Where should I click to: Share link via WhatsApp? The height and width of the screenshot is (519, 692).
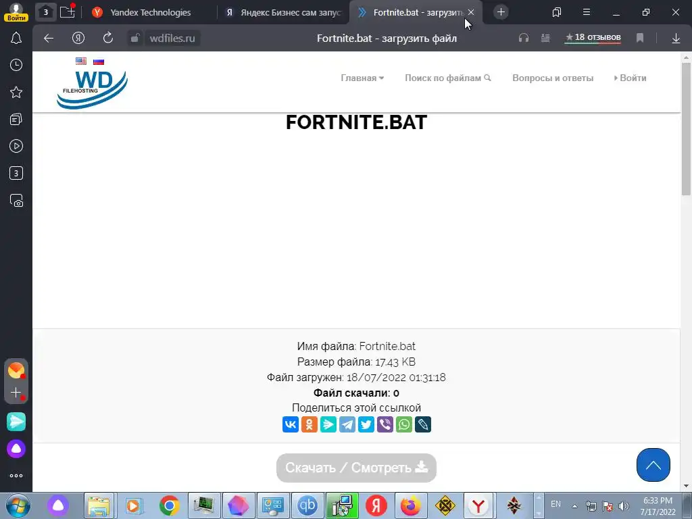(404, 424)
